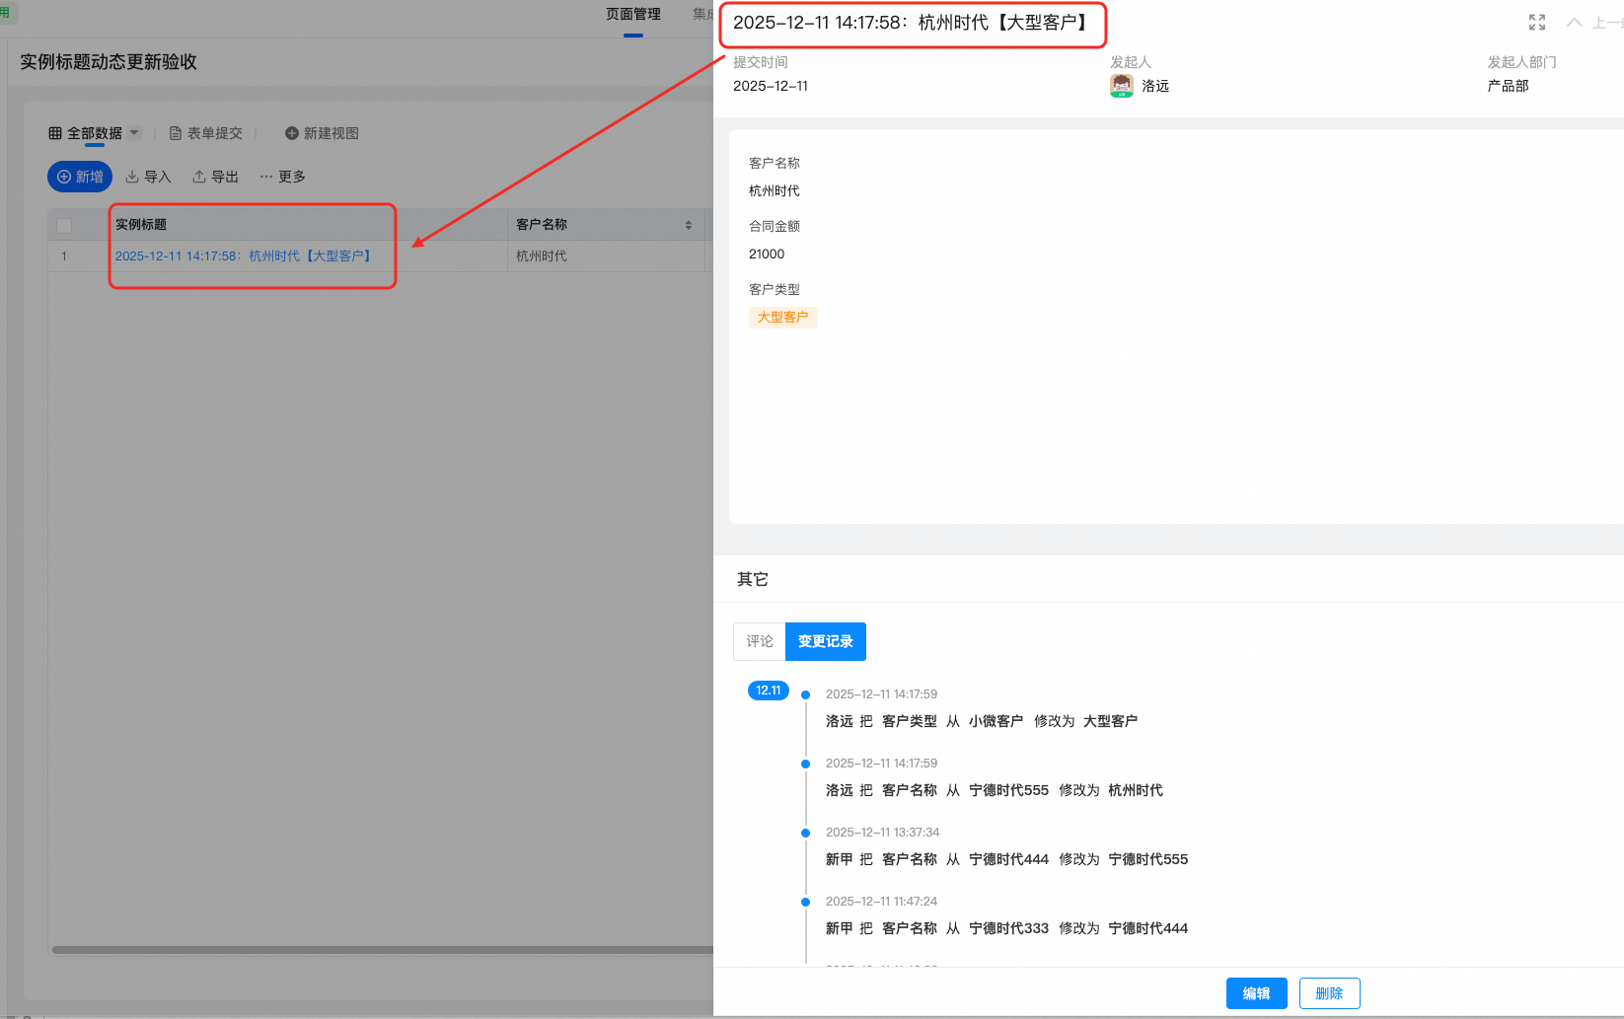
Task: Click the previous record up-chevron icon
Action: [1574, 23]
